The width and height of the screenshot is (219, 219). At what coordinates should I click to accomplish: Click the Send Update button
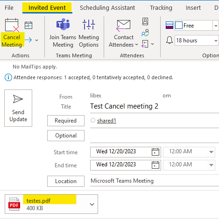pos(18,108)
